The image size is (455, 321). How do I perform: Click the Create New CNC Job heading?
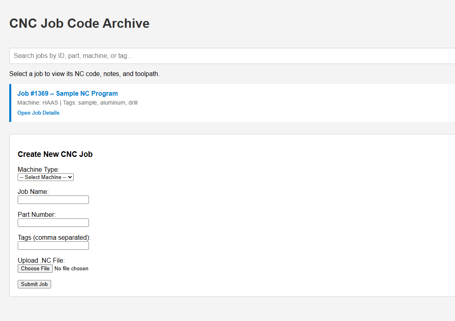pos(55,154)
